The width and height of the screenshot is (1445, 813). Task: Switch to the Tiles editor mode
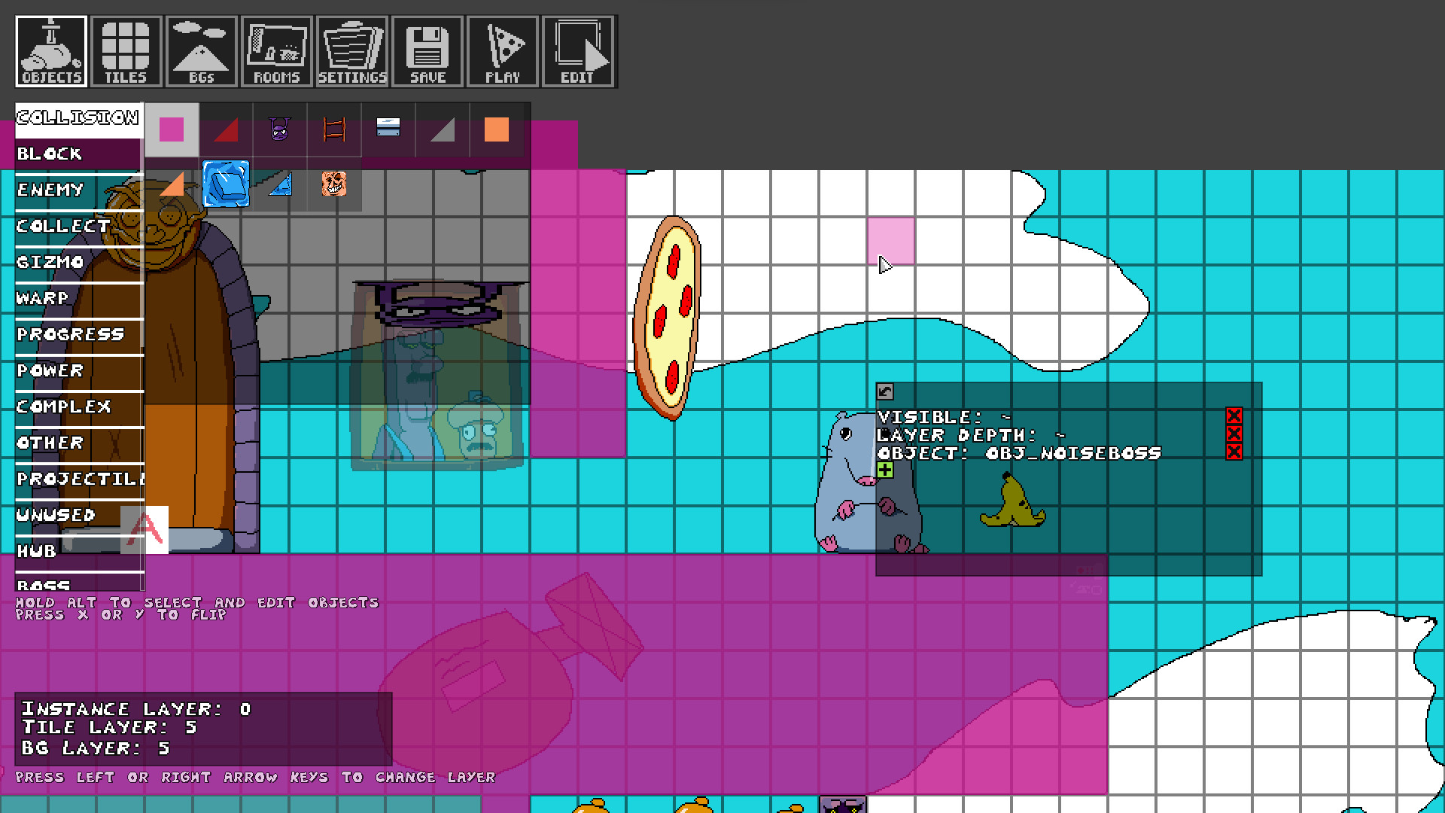coord(126,51)
